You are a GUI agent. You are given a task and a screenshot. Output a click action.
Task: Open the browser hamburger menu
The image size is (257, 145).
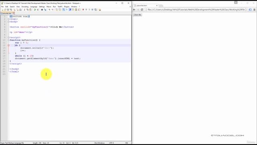pos(254,10)
